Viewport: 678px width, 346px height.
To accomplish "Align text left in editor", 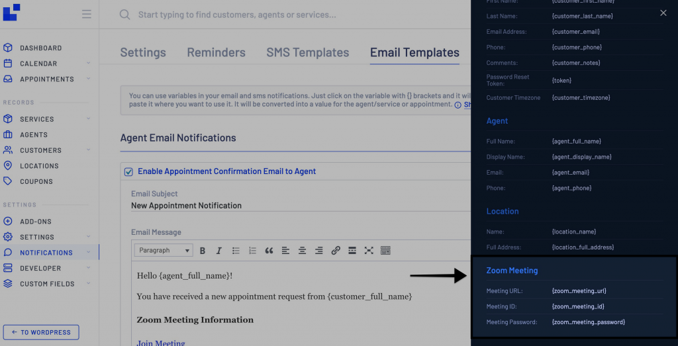I will tap(285, 251).
